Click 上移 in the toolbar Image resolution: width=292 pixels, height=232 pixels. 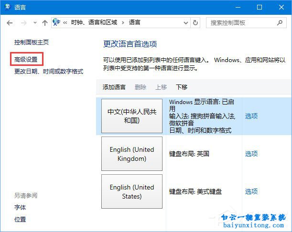pyautogui.click(x=161, y=87)
